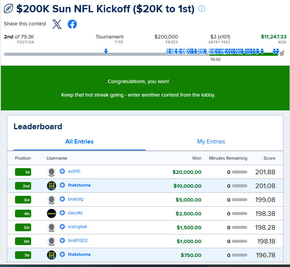Click star badge next to lozingitall
The height and width of the screenshot is (267, 290).
[62, 227]
